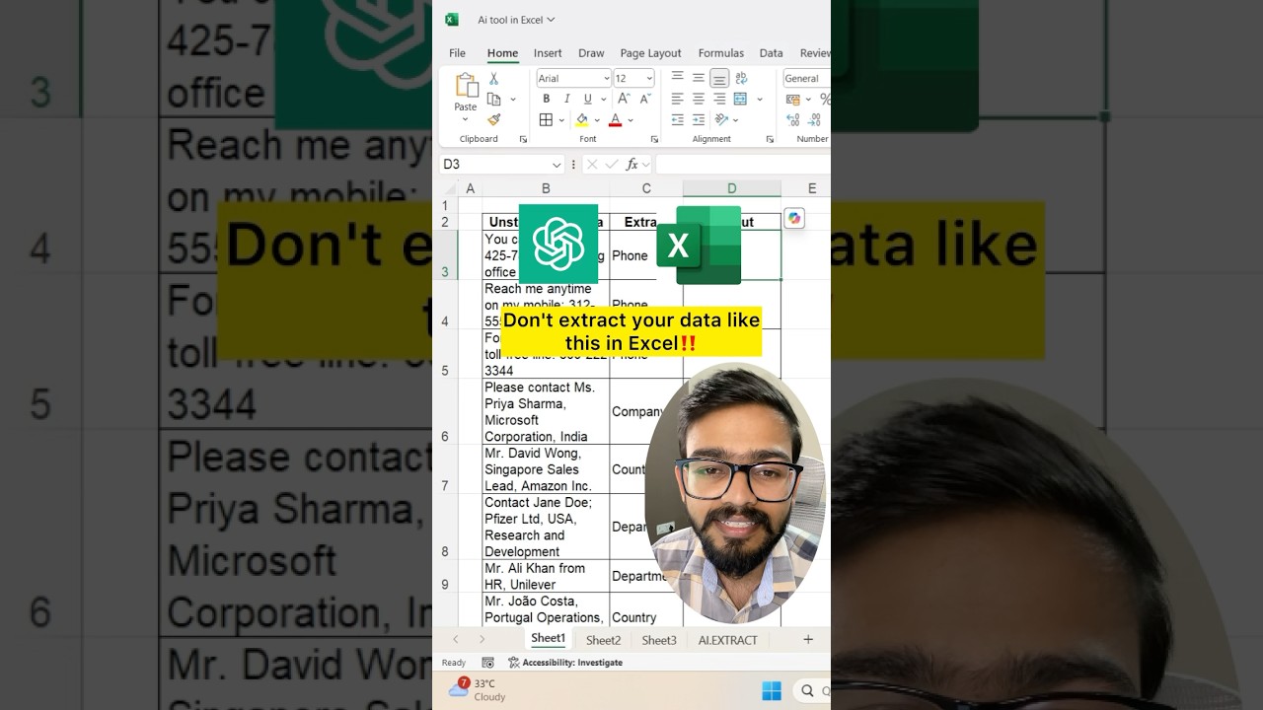Open the Windows Start button
Screen dimensions: 1263x710
pyautogui.click(x=772, y=690)
